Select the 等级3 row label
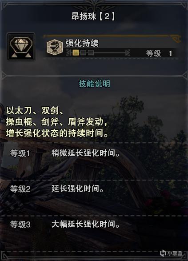188x261 pixels. click(20, 225)
